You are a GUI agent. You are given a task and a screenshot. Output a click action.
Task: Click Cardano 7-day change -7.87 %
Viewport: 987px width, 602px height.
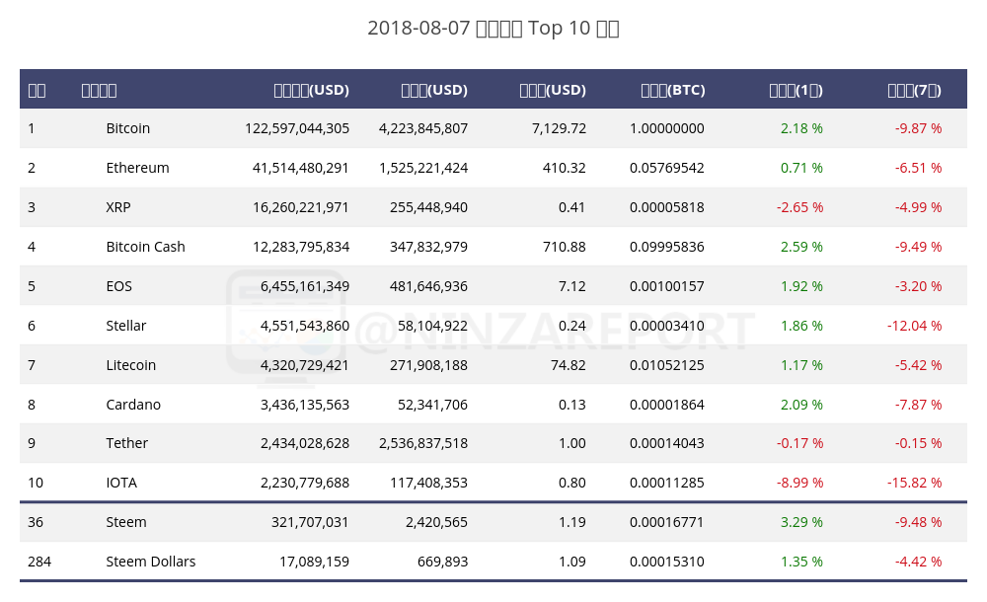918,405
